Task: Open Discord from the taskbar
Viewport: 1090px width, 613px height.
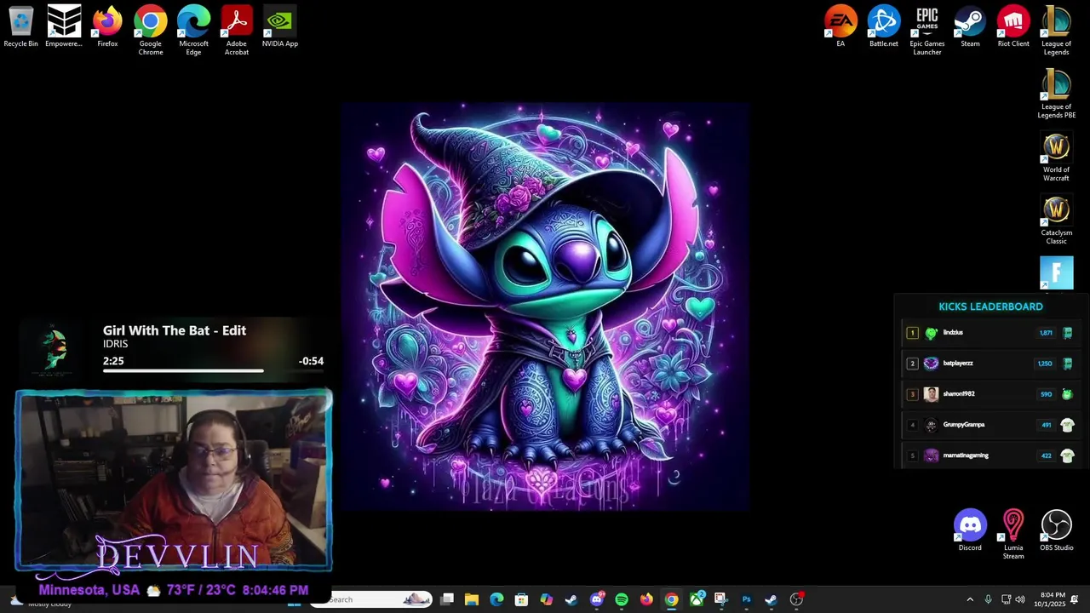Action: pyautogui.click(x=597, y=599)
